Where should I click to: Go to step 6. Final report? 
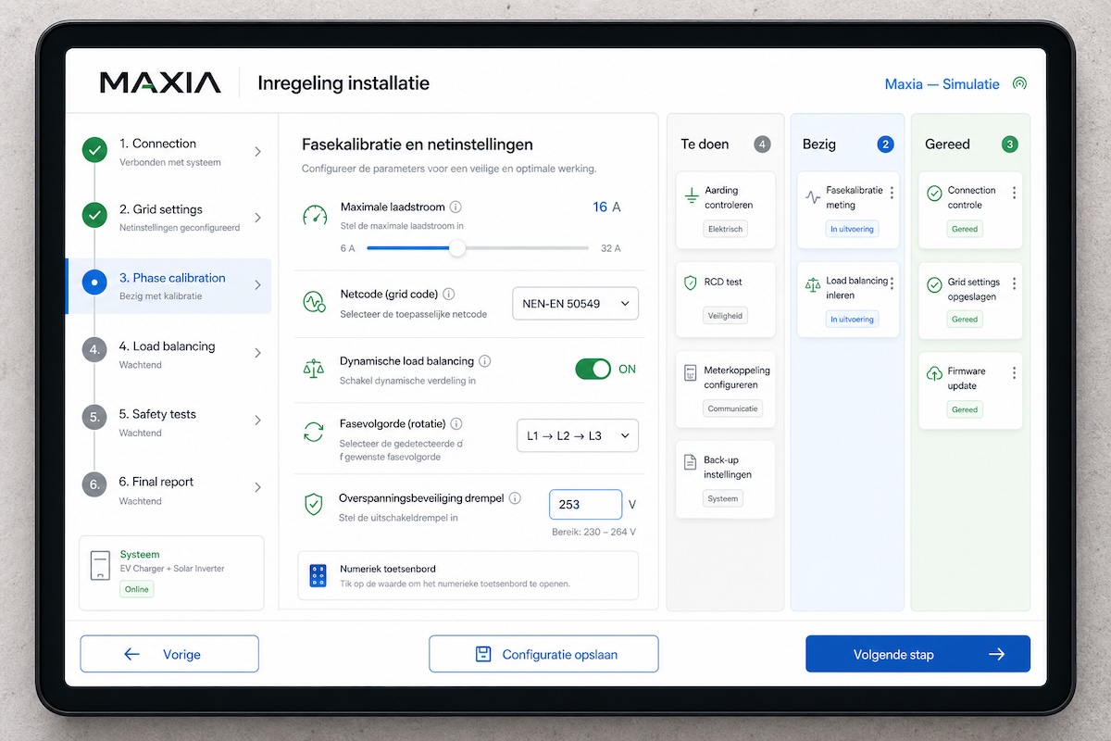click(x=169, y=490)
